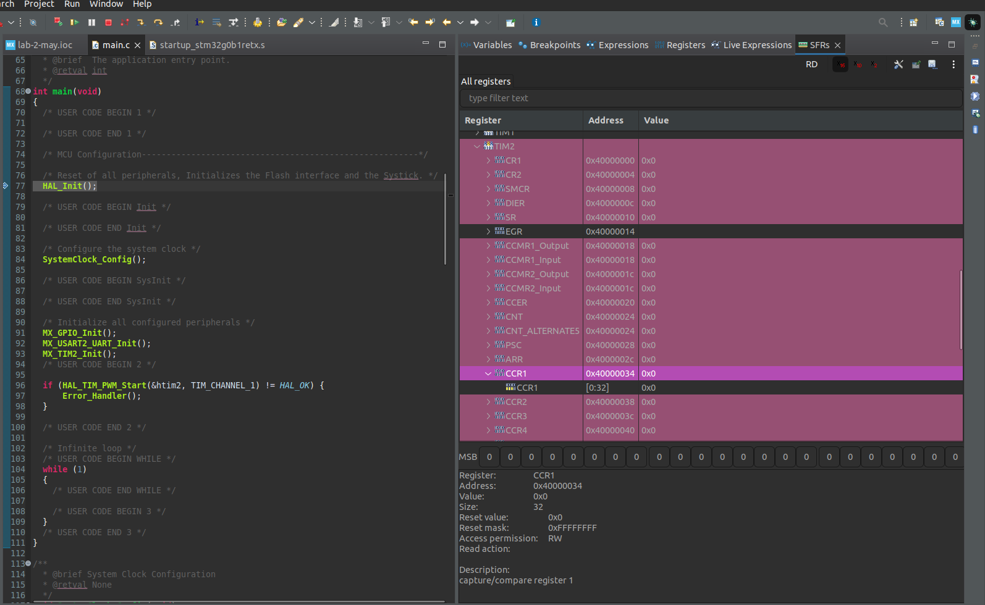This screenshot has width=985, height=605.
Task: Select the lab-2-may.ioc editor tab
Action: tap(39, 45)
